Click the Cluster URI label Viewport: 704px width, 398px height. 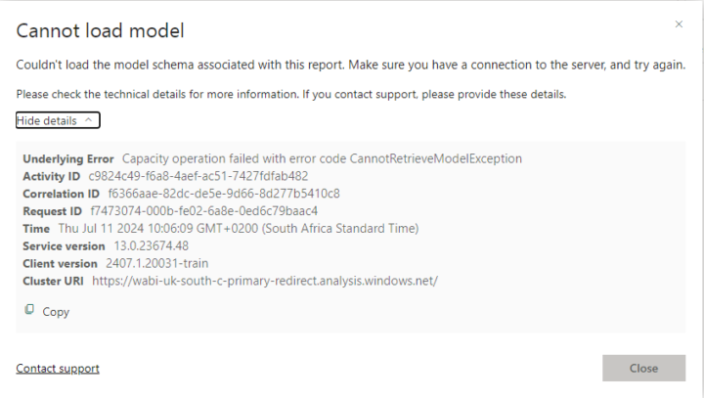[x=54, y=281]
